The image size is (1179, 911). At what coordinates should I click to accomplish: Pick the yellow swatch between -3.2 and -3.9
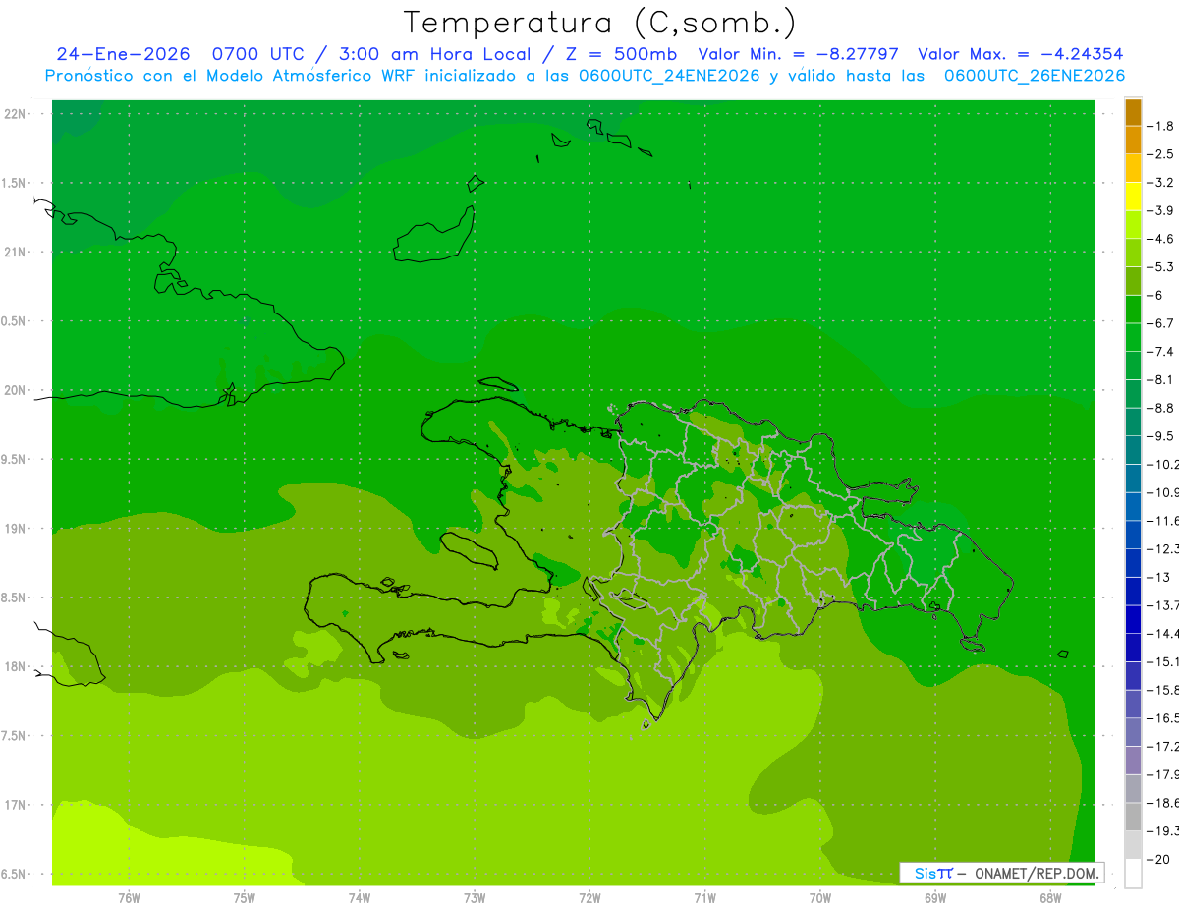pyautogui.click(x=1133, y=197)
